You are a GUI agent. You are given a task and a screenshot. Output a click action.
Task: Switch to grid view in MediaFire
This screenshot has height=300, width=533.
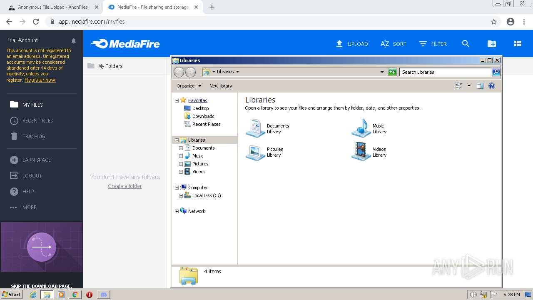pos(518,44)
